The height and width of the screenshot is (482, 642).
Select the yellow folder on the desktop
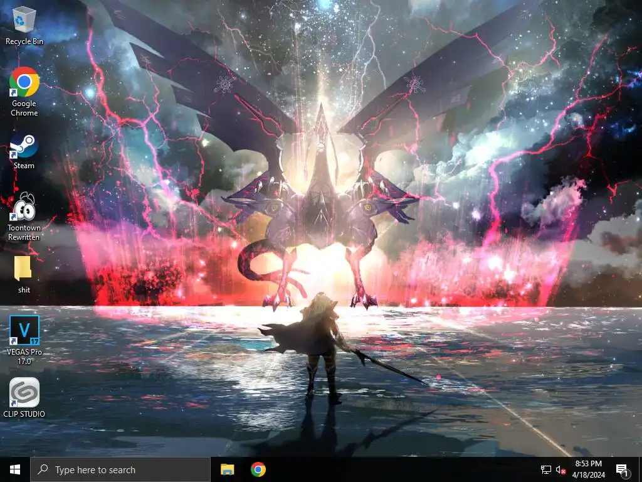point(24,275)
